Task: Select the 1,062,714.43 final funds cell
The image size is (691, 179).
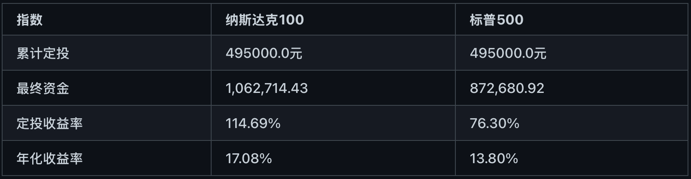Action: [267, 89]
